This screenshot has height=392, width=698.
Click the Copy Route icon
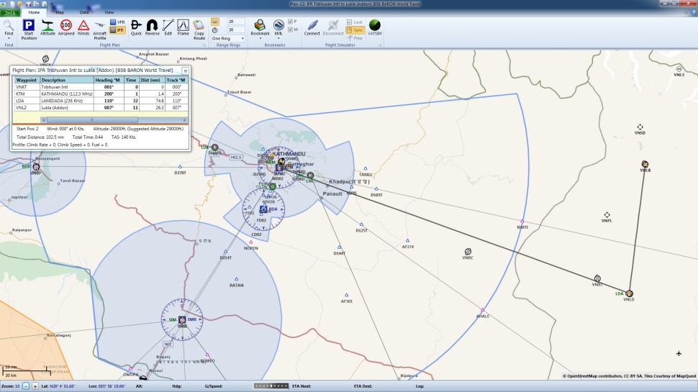click(199, 29)
